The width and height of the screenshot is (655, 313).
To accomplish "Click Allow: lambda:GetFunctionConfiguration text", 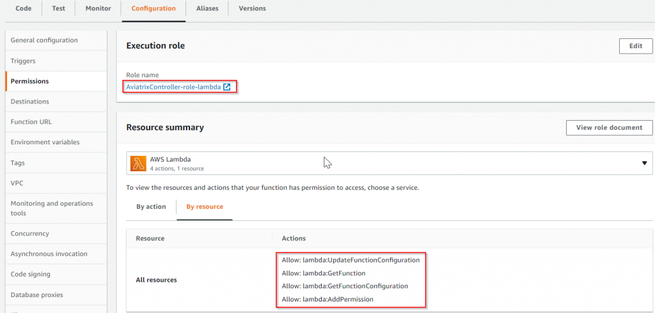I will click(345, 286).
